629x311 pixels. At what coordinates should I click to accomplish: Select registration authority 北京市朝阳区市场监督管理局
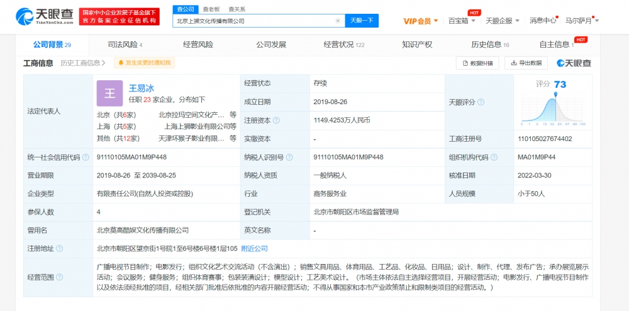click(x=356, y=212)
